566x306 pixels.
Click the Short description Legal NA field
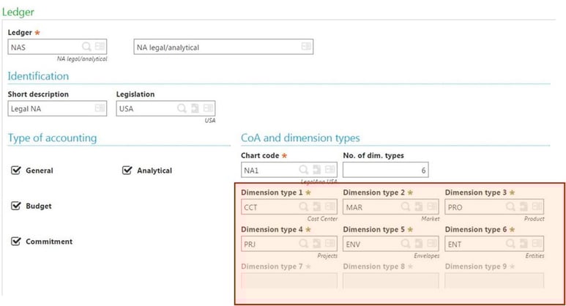click(57, 108)
